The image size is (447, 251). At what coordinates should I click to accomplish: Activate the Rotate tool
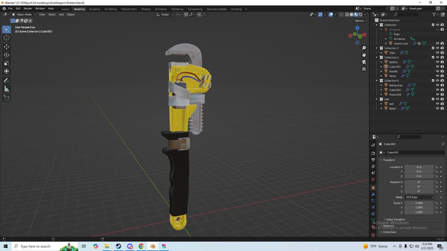[6, 55]
